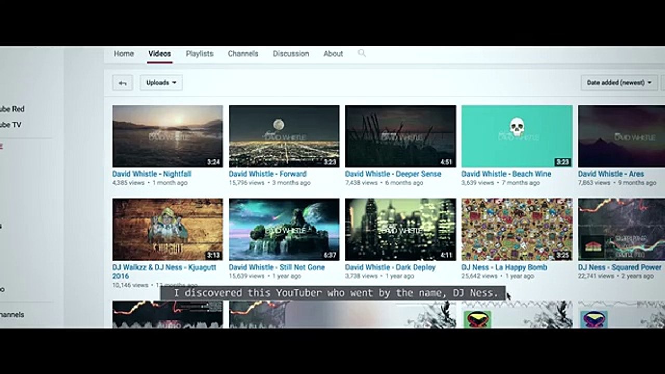The image size is (665, 374).
Task: Open the Home tab
Action: click(124, 54)
